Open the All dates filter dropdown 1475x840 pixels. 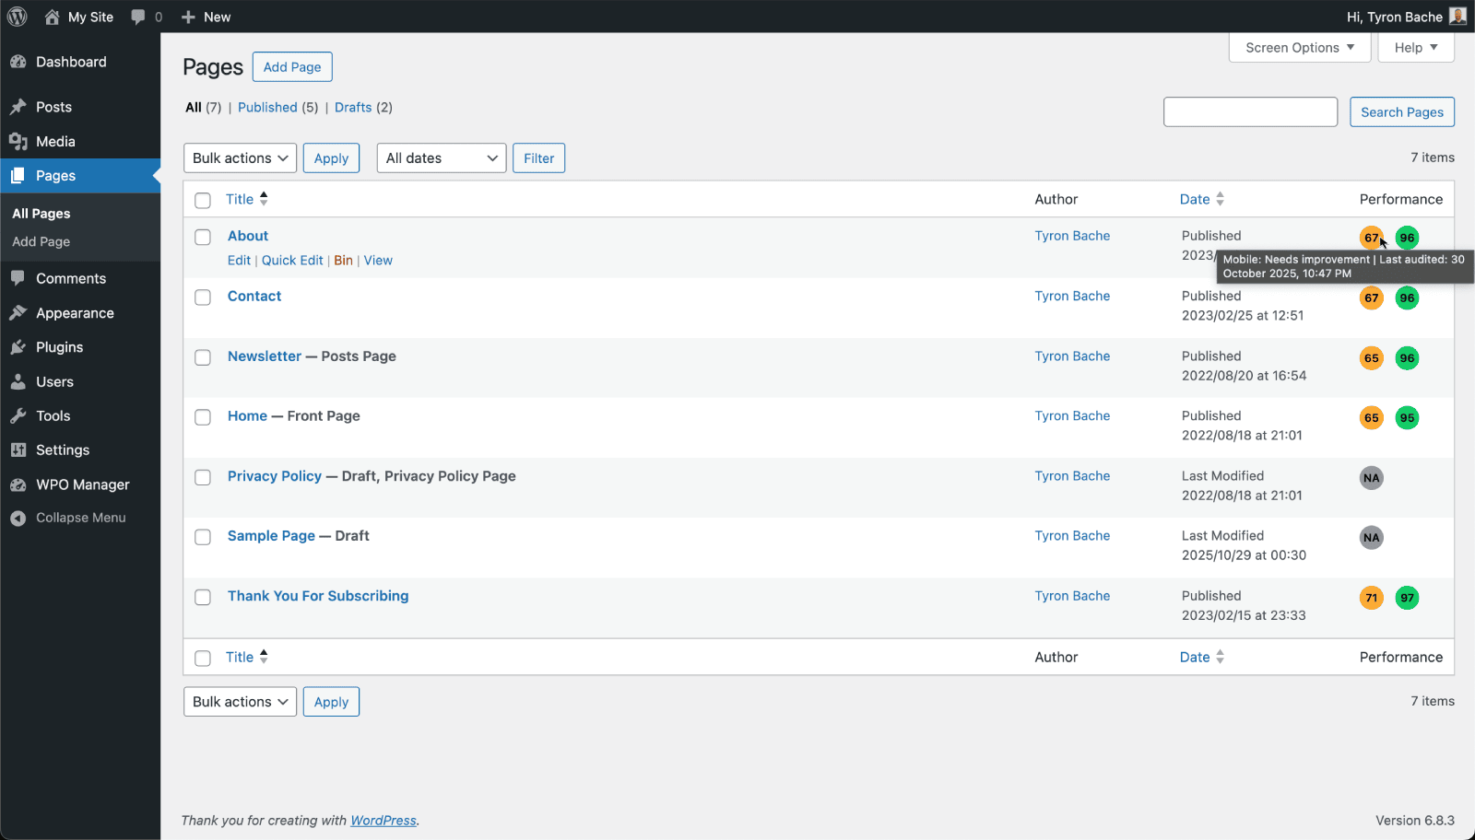click(441, 157)
